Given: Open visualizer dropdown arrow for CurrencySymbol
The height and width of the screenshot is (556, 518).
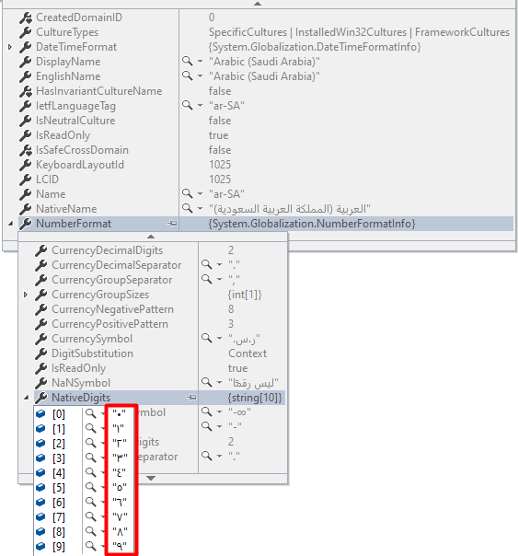Looking at the screenshot, I should (x=220, y=338).
